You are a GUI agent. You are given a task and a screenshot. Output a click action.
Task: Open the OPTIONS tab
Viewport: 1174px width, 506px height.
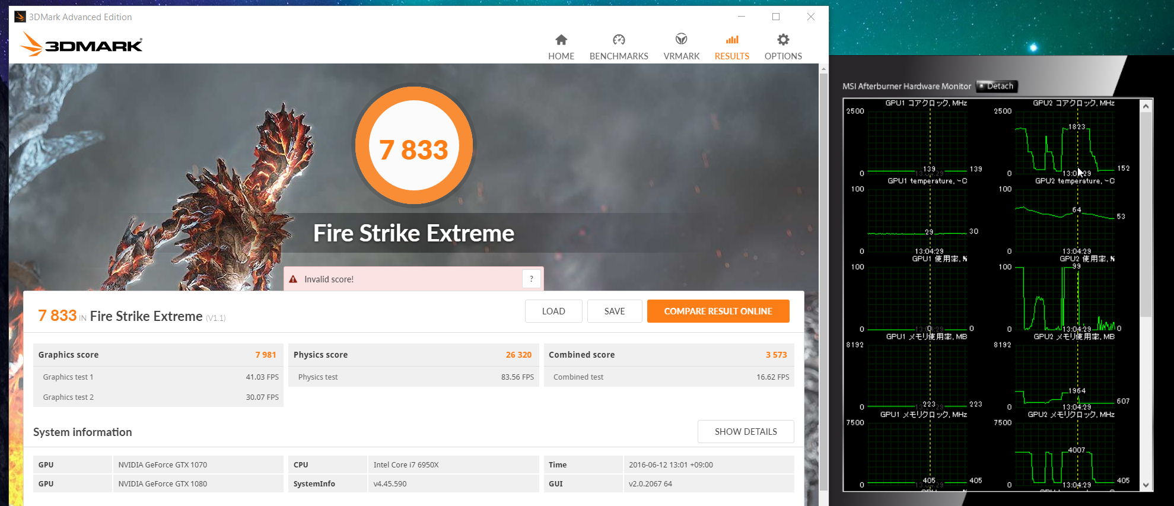point(783,47)
